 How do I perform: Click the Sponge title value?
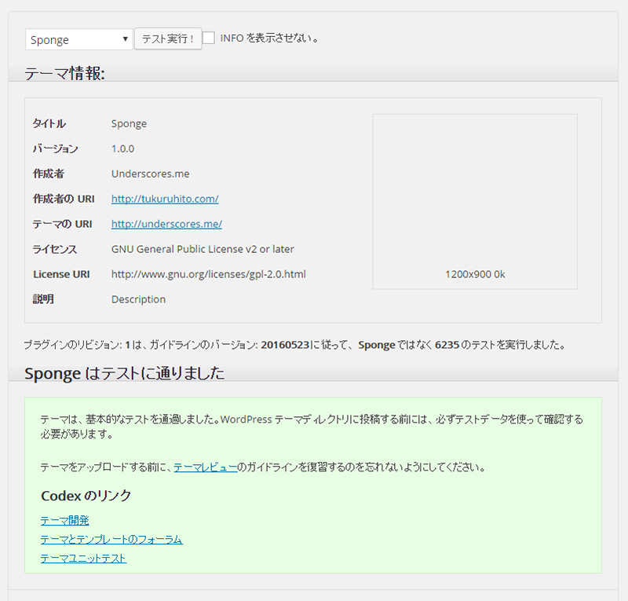click(x=129, y=124)
